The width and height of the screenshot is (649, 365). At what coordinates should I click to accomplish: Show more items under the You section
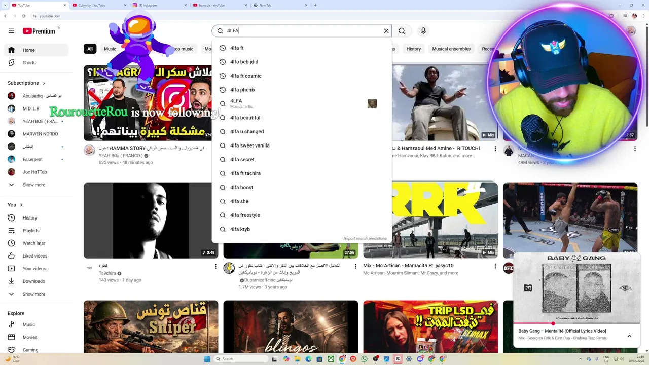(36, 294)
